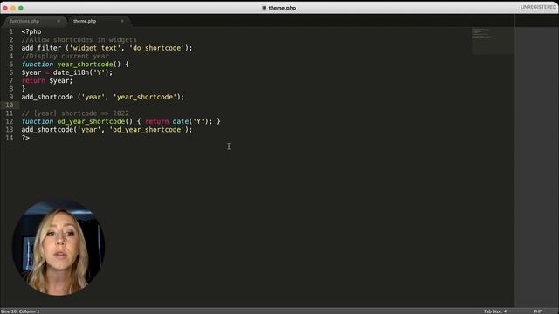Click the UNREGISTERED label in title bar
559x314 pixels.
pos(538,7)
